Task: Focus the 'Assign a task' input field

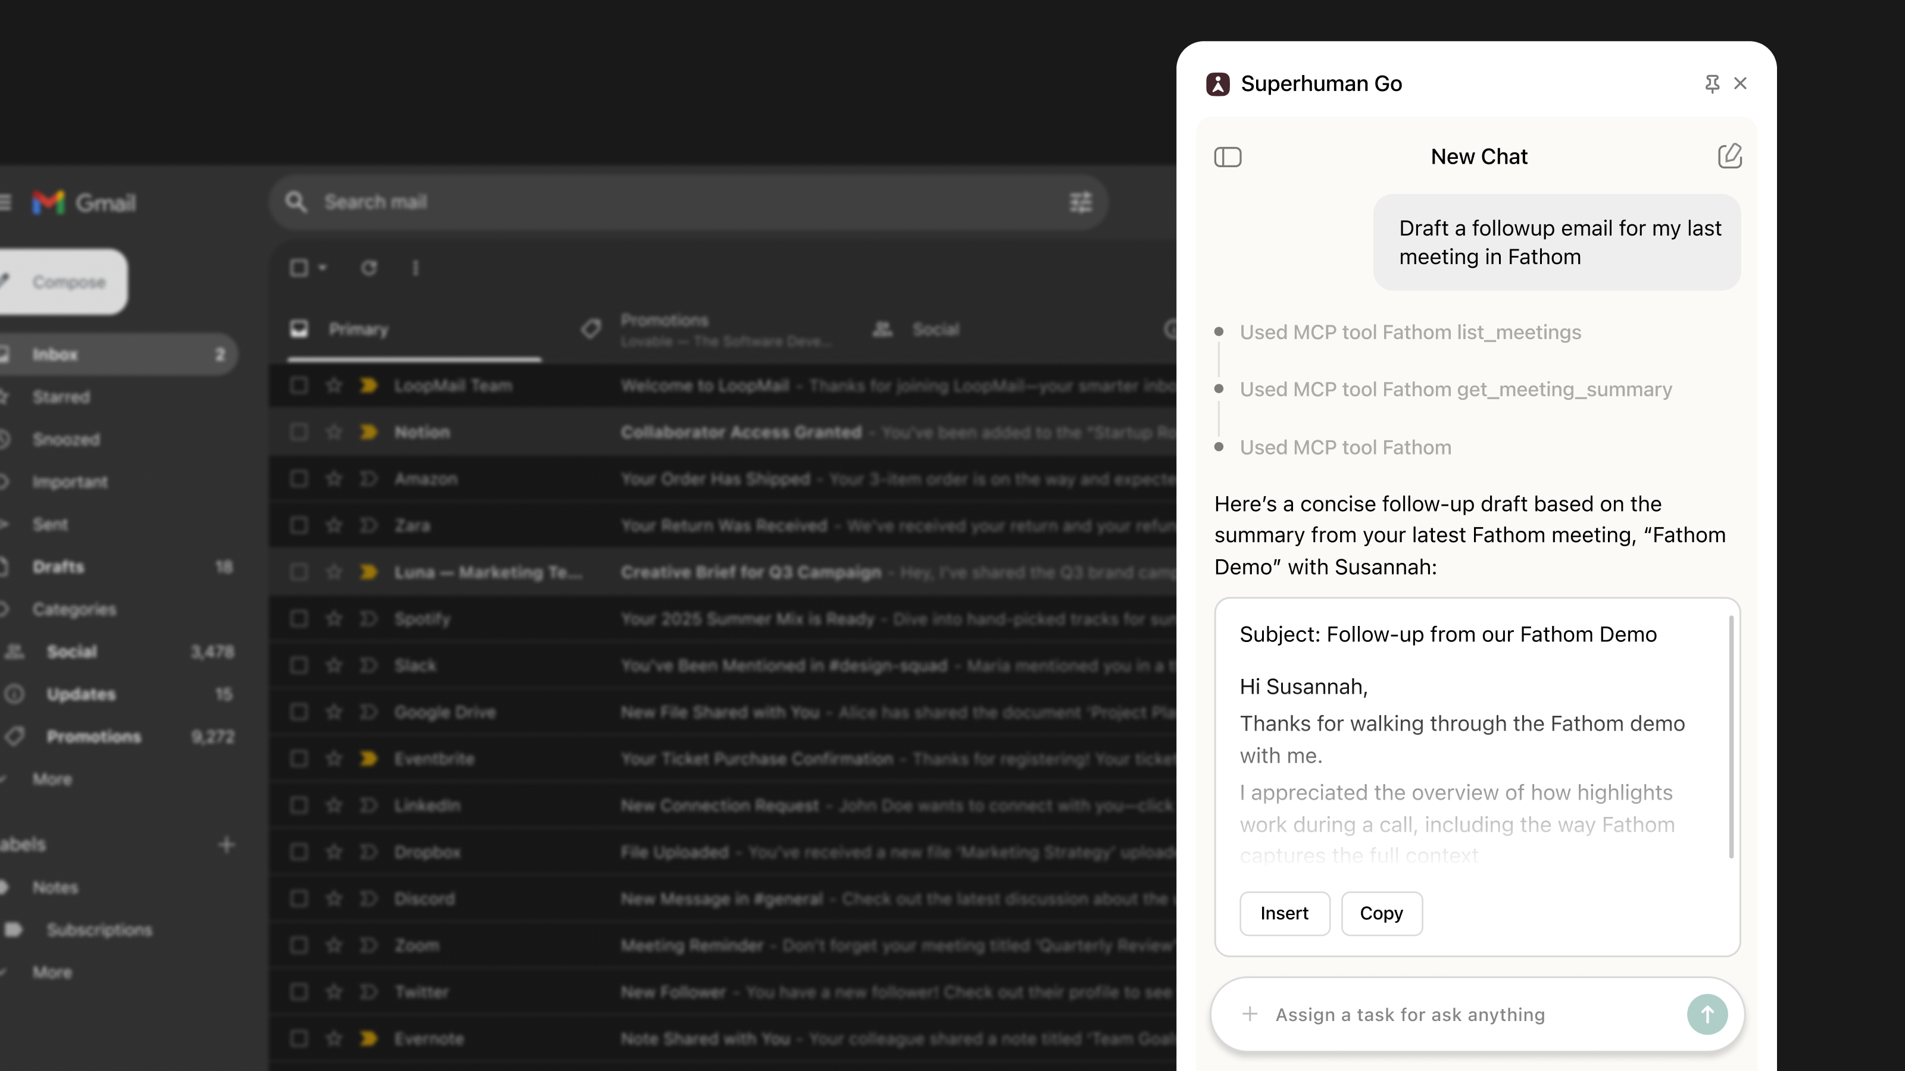Action: pos(1476,1014)
